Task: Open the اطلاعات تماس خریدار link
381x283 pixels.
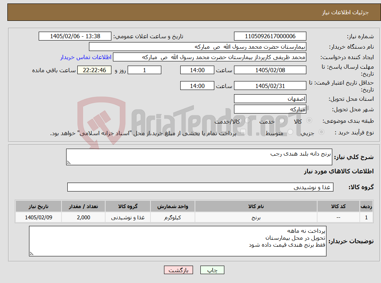Action: tap(86, 57)
